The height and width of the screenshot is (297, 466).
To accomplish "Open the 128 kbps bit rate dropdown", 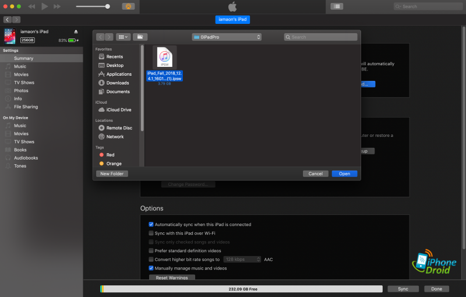I will tap(242, 259).
